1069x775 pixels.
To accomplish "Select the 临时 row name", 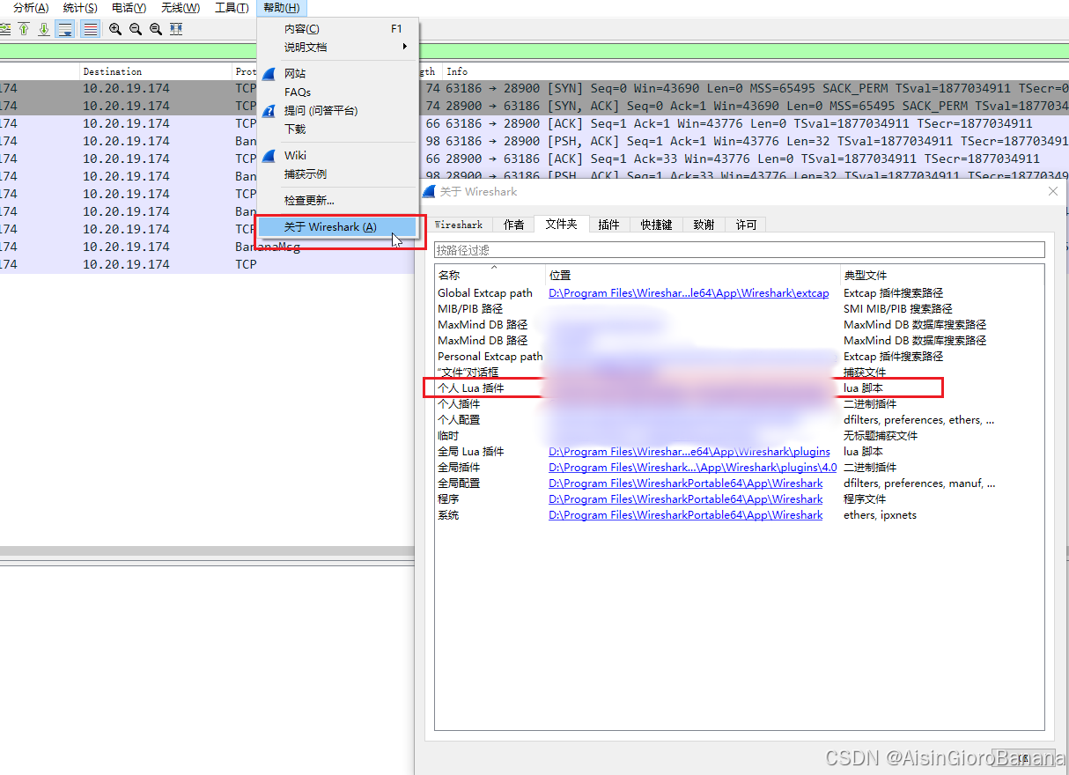I will pyautogui.click(x=448, y=436).
